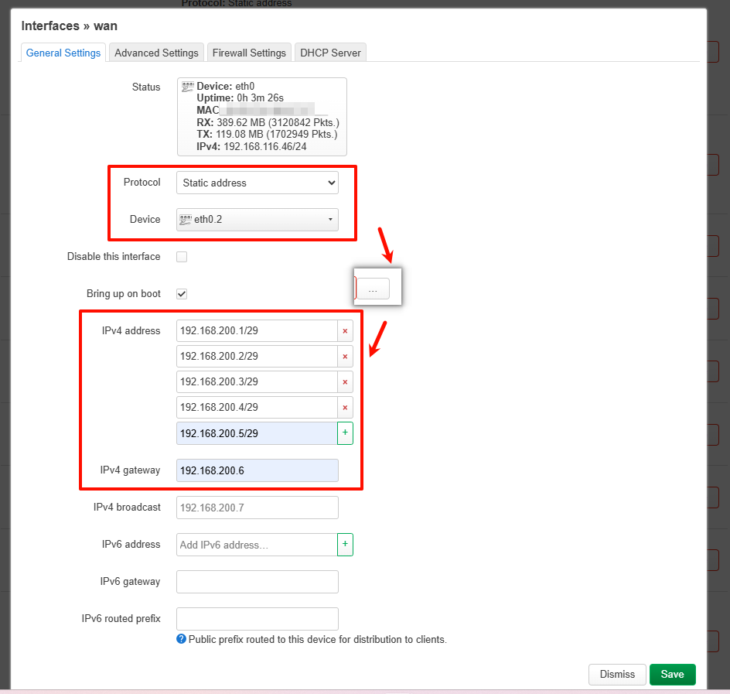The image size is (730, 694).
Task: Click into the IPv4 gateway field
Action: pyautogui.click(x=257, y=470)
